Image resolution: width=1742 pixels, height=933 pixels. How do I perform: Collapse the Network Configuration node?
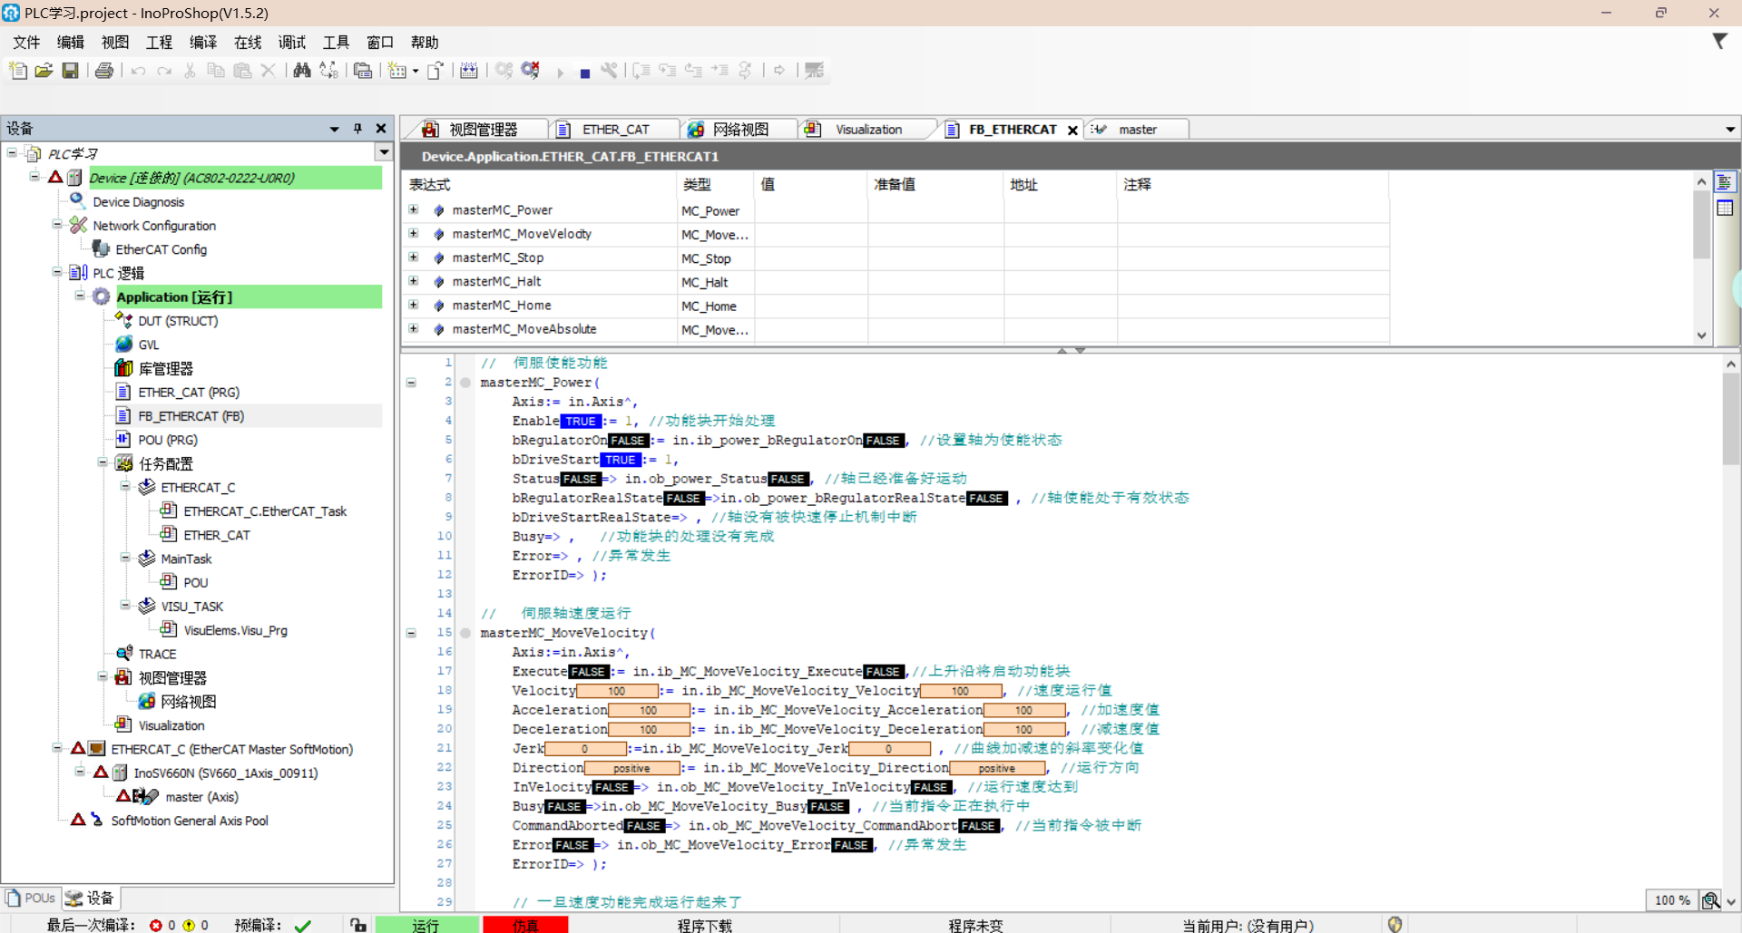(57, 224)
